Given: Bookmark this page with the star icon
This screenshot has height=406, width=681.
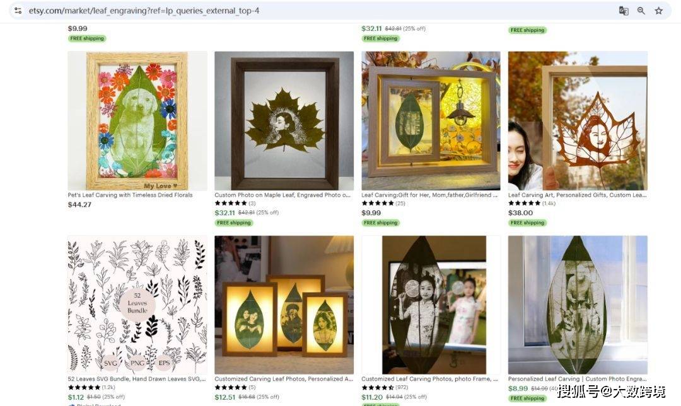Looking at the screenshot, I should 659,11.
